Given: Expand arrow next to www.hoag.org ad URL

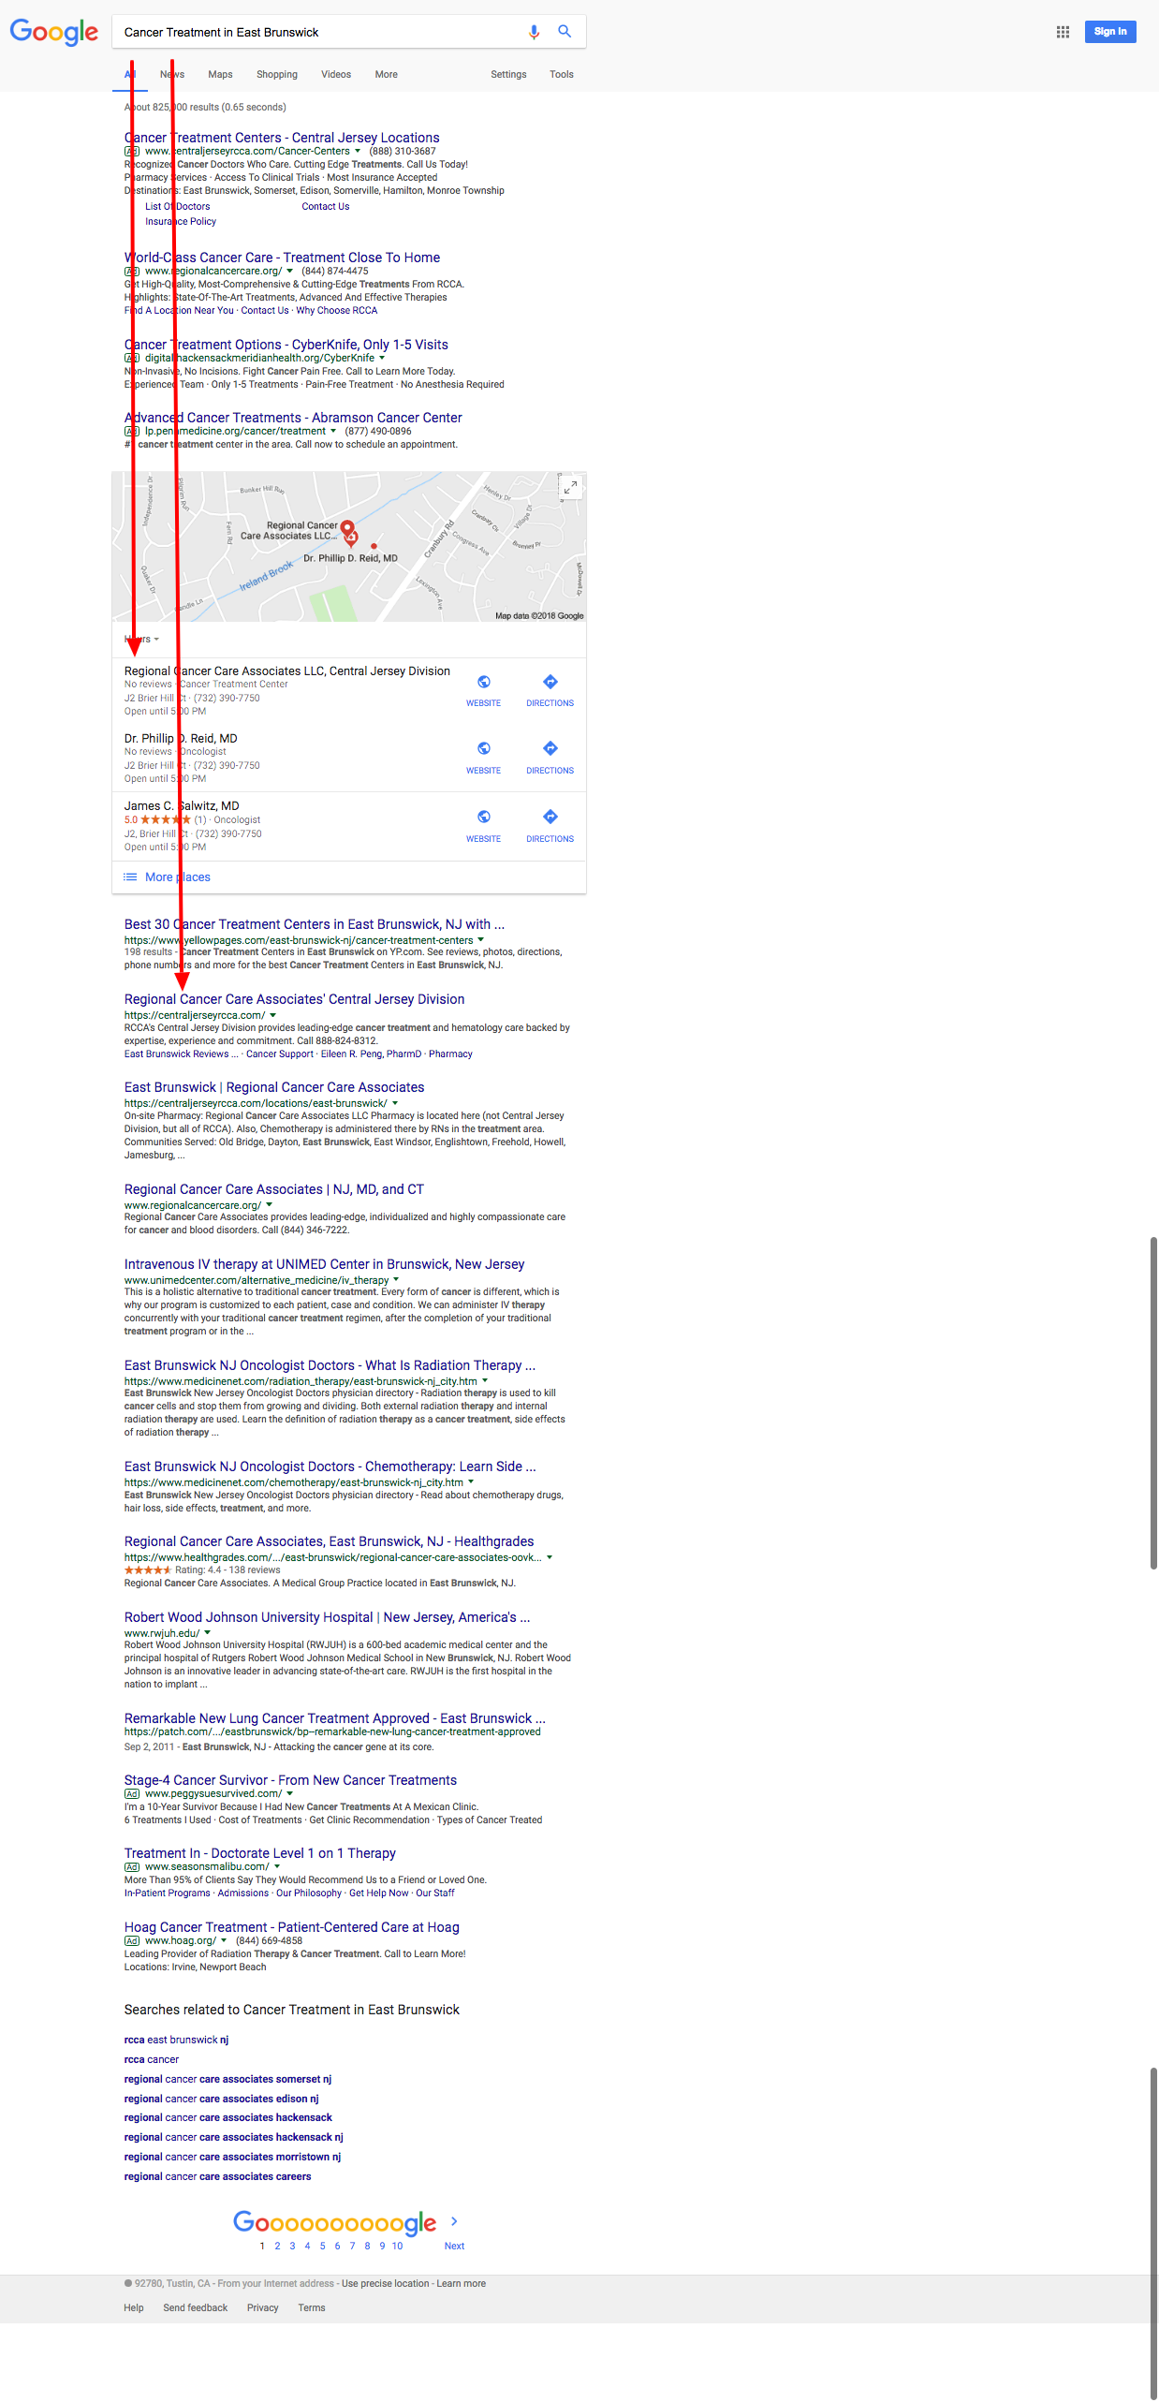Looking at the screenshot, I should (224, 1940).
